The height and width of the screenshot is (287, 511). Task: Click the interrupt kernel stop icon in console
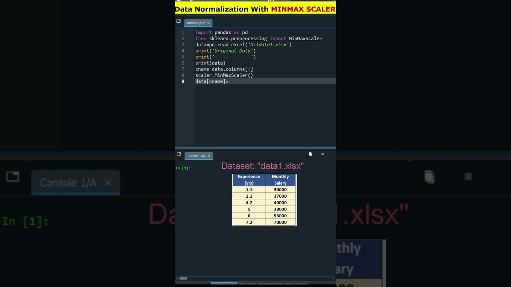point(323,154)
